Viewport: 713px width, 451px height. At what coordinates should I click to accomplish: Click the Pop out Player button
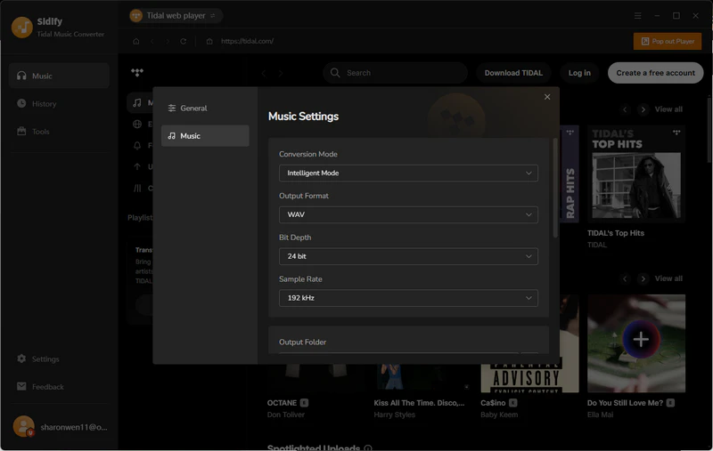point(667,41)
